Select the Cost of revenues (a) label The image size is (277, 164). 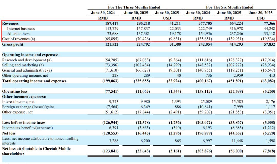click(x=18, y=39)
